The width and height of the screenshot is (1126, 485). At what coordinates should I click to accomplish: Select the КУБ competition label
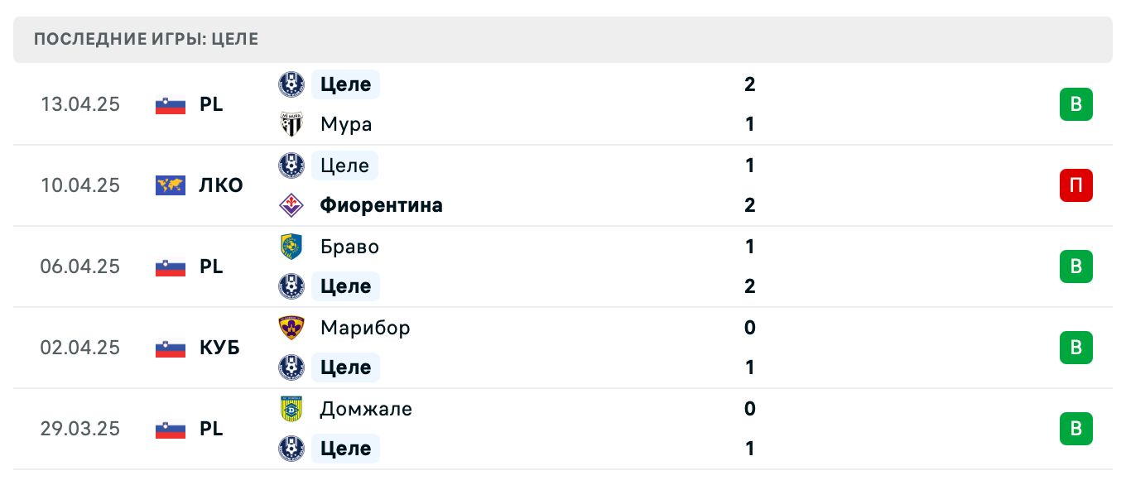[219, 348]
